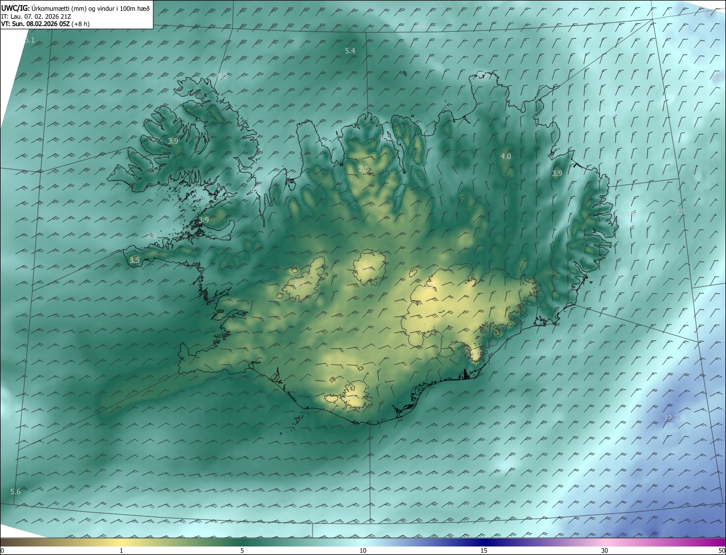Image resolution: width=726 pixels, height=555 pixels.
Task: Click the "10" tick on the color scale
Action: (x=363, y=550)
